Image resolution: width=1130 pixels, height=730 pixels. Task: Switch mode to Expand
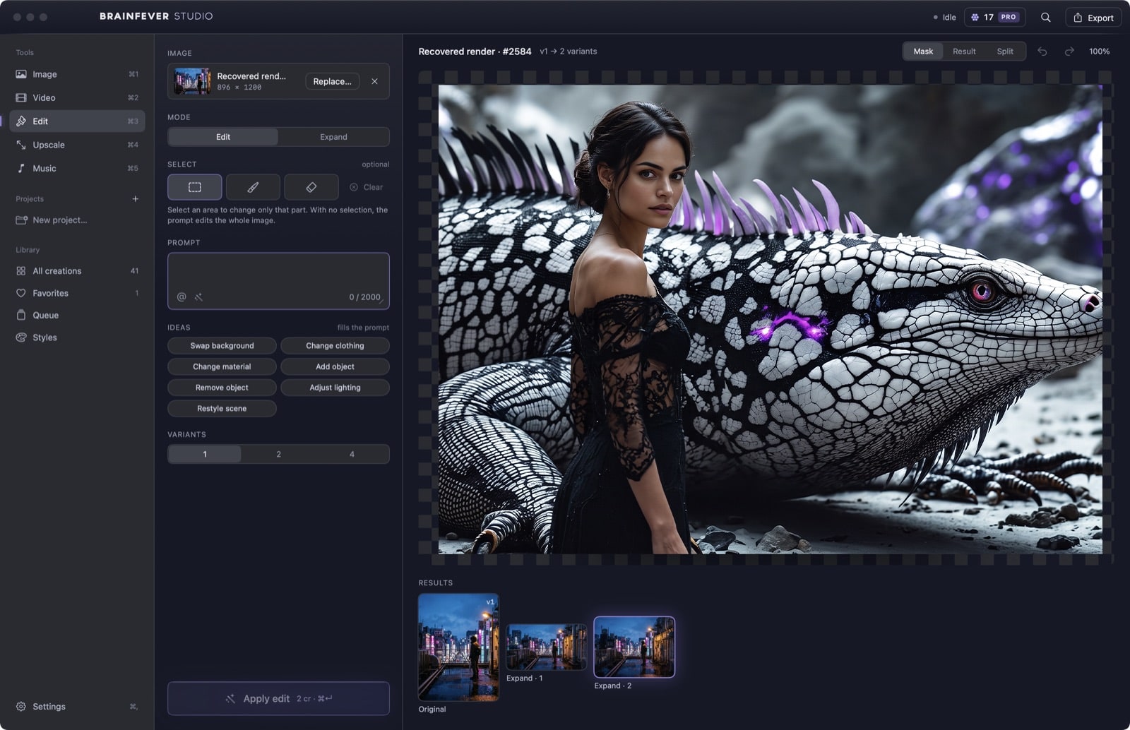(x=333, y=137)
